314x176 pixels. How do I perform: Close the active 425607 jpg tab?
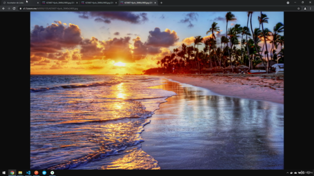point(155,3)
